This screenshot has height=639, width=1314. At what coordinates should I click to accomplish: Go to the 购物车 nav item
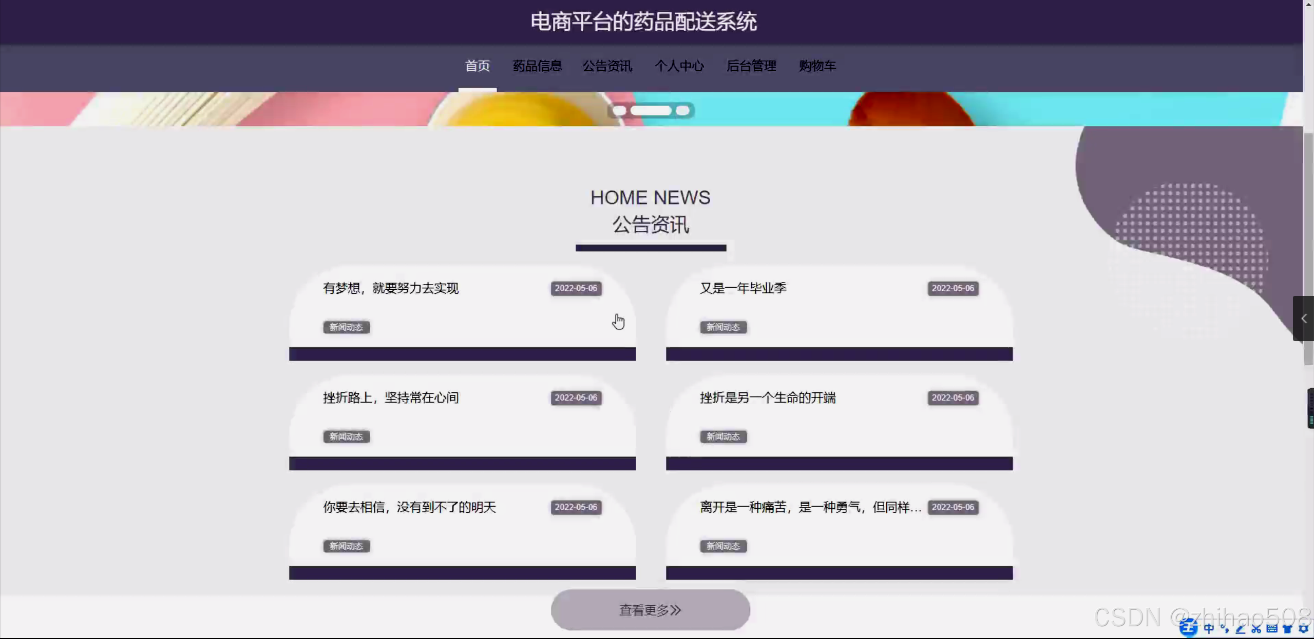(x=817, y=66)
